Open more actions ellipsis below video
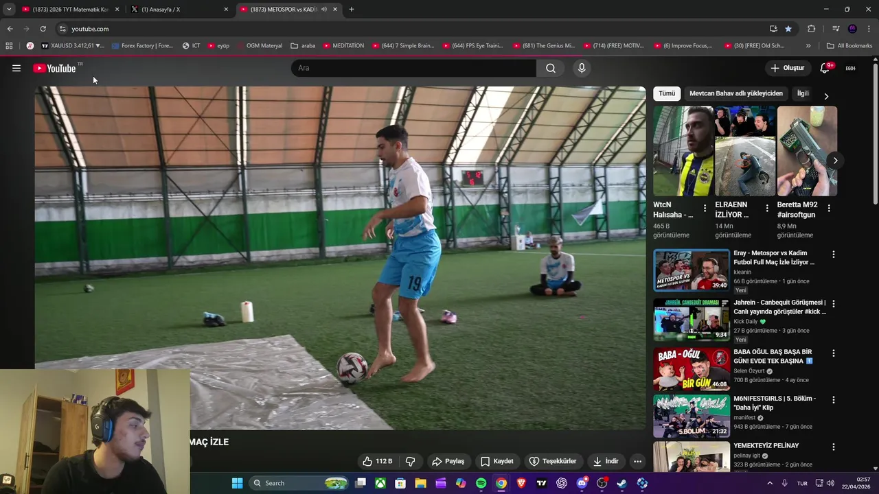This screenshot has width=879, height=494. [638, 461]
